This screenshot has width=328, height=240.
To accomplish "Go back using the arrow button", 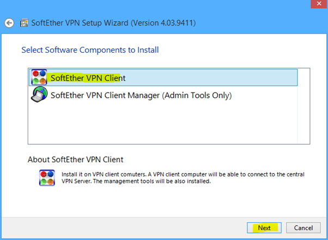I will (9, 23).
